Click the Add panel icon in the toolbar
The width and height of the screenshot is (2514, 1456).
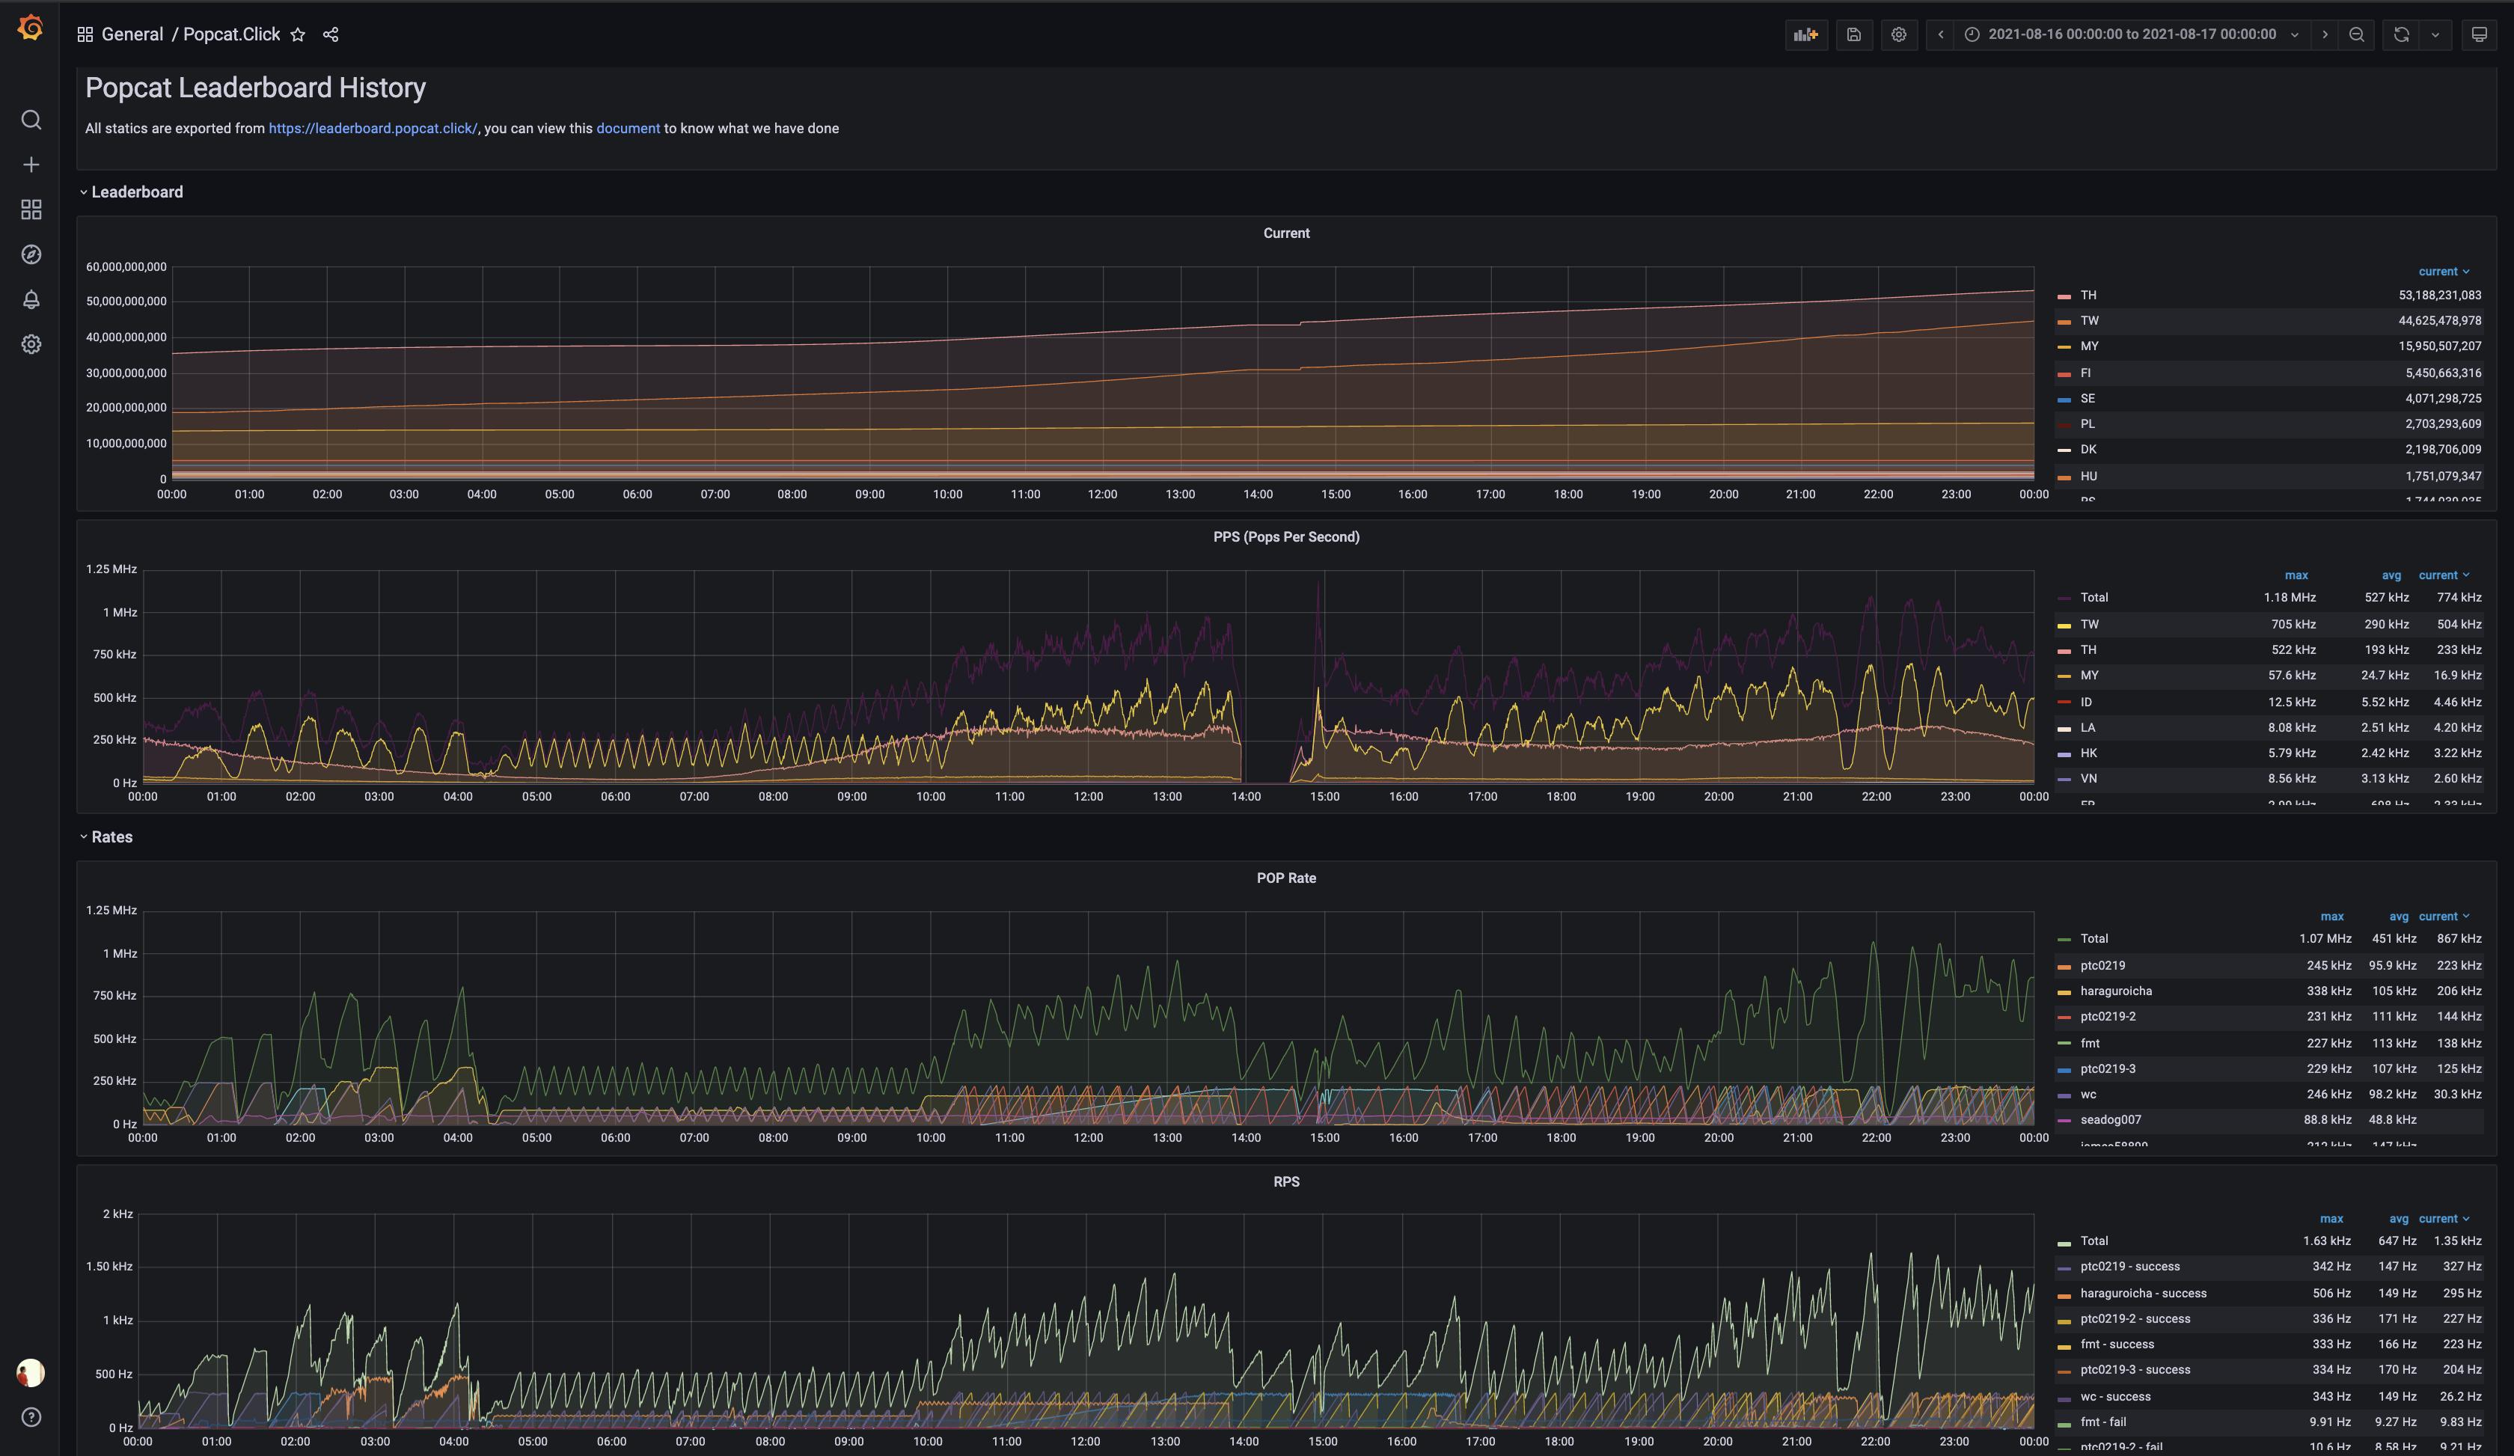[x=1805, y=35]
